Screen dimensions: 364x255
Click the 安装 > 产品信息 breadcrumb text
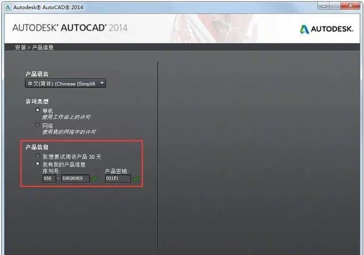point(34,48)
